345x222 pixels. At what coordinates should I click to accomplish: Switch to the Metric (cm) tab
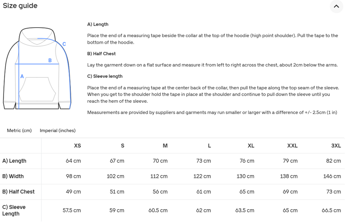tap(19, 130)
